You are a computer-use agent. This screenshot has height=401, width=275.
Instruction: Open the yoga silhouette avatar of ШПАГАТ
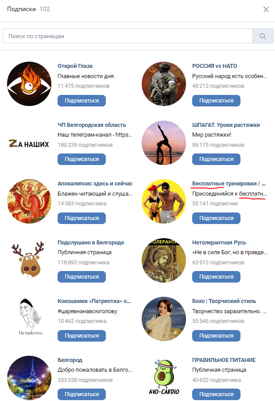164,143
